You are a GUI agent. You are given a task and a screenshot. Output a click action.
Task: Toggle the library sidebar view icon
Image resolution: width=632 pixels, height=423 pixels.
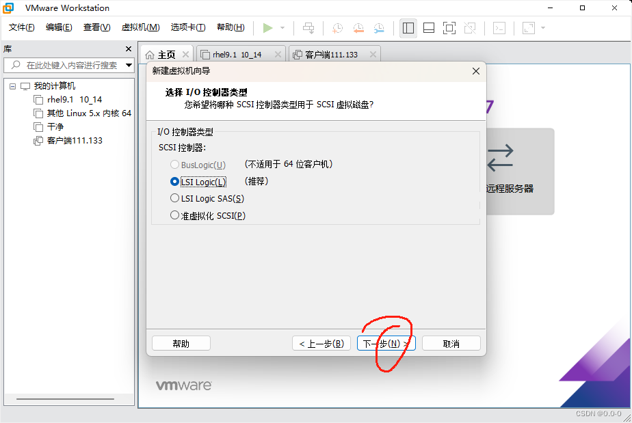coord(408,28)
